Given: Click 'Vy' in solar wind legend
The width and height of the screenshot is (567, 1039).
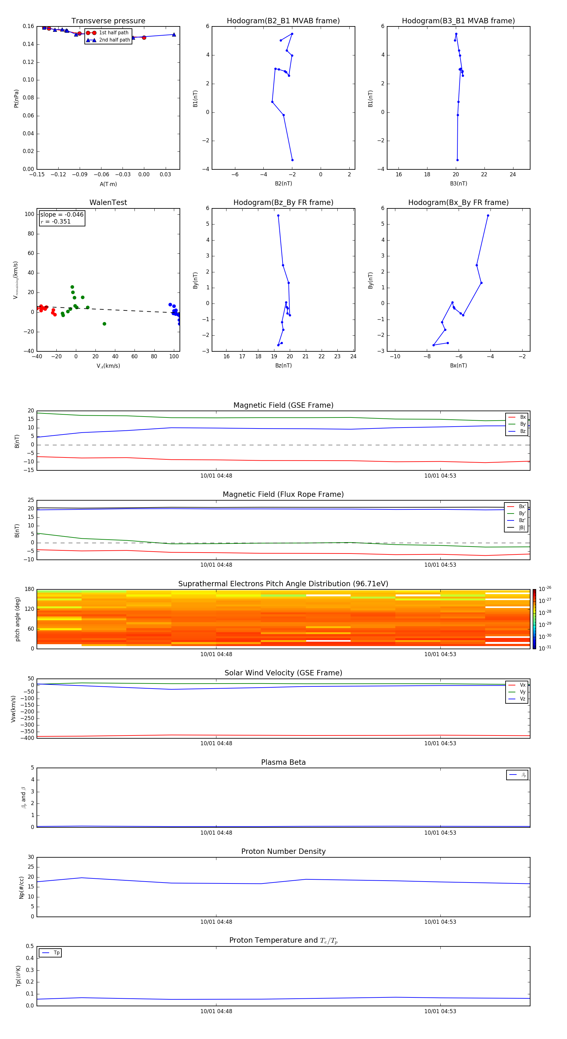Looking at the screenshot, I should tap(517, 692).
